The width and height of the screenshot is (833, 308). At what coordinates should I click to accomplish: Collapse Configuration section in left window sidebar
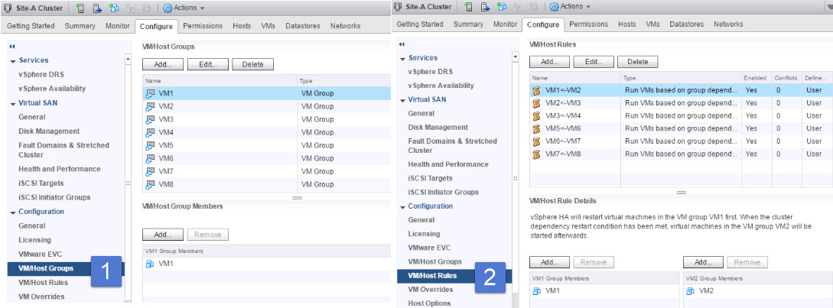(x=13, y=212)
